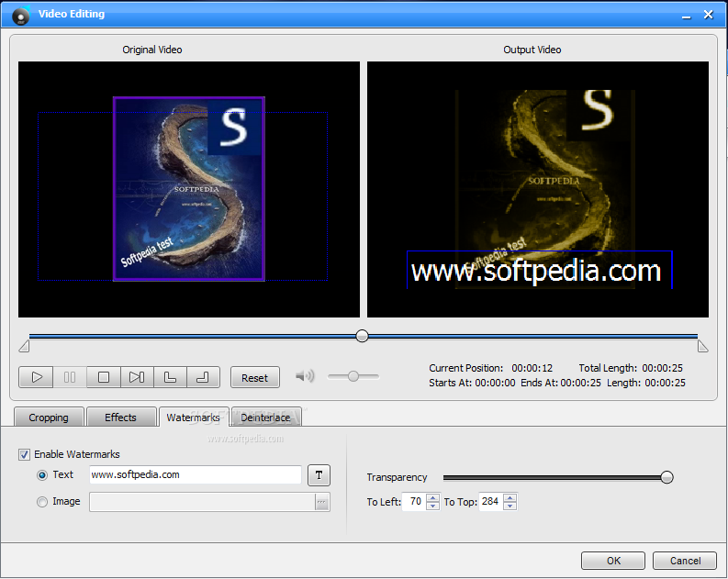Screen dimensions: 728x579
Task: Click the Output Video heading label
Action: pos(532,50)
